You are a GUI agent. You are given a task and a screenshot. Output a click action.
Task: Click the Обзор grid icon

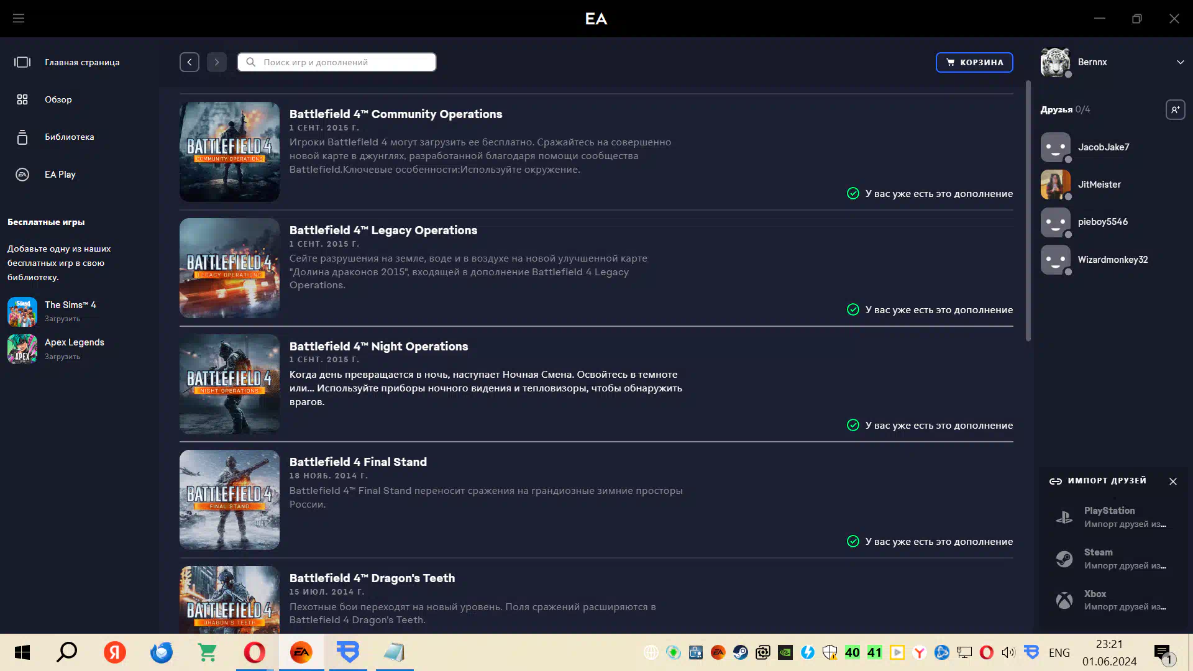pyautogui.click(x=22, y=99)
